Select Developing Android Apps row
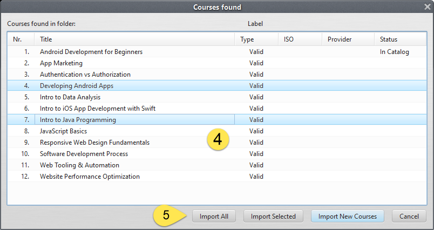 tap(76, 86)
